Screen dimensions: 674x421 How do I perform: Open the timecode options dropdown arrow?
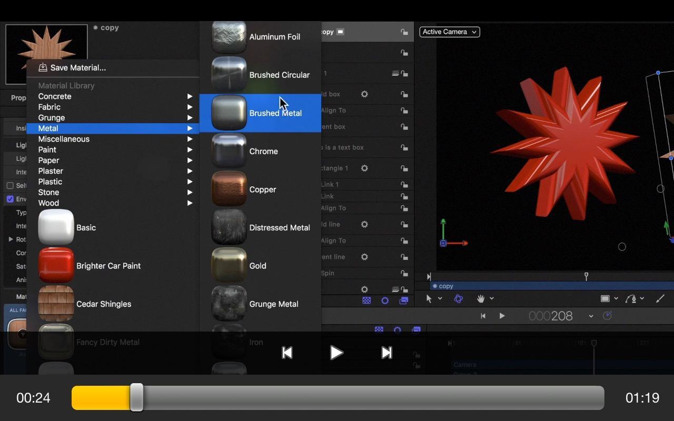(x=591, y=316)
